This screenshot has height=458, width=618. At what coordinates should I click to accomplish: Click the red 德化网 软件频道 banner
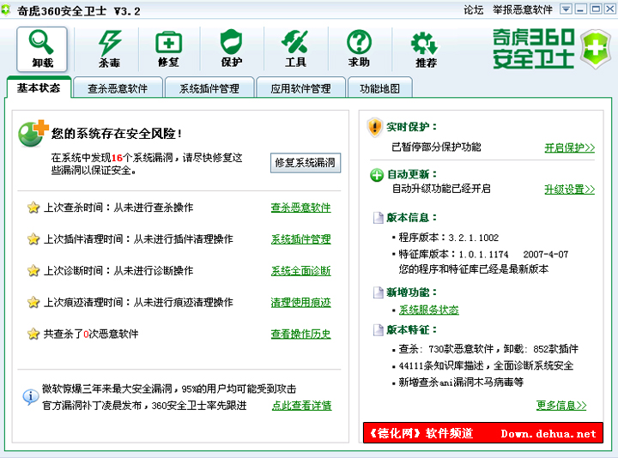coord(482,433)
